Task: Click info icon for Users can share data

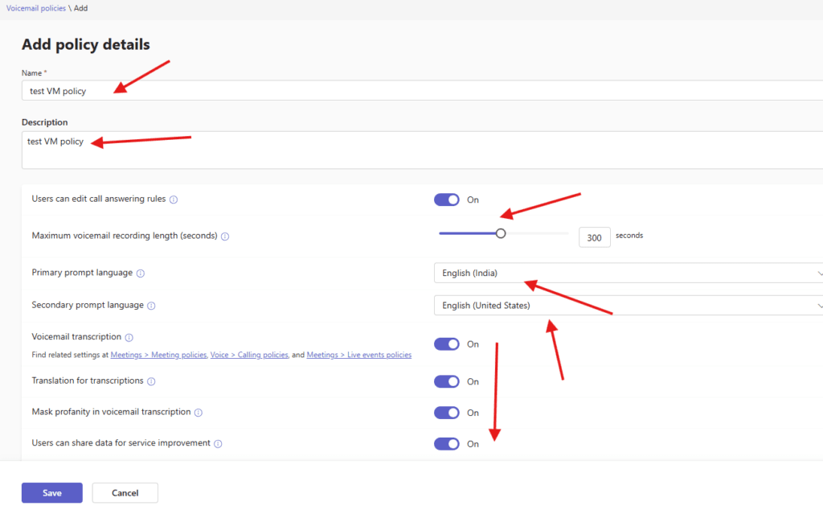Action: coord(218,443)
